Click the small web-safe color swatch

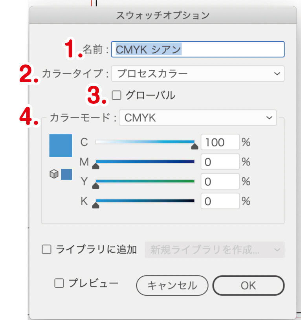point(66,174)
